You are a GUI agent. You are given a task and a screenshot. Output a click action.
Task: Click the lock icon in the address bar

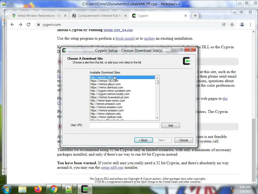tap(39, 25)
